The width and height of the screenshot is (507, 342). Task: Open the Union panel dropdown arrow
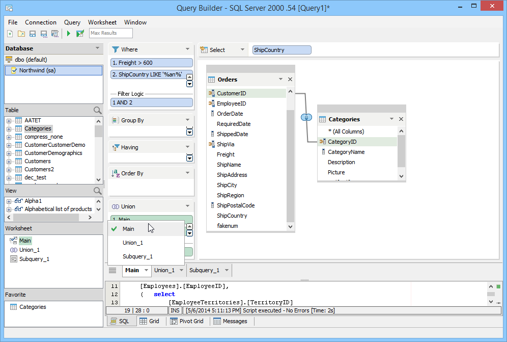(x=187, y=206)
